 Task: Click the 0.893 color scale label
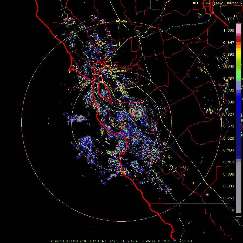[229, 54]
